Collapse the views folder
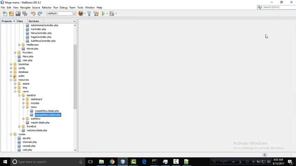 point(15,91)
